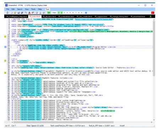Viewport: 158px width, 129px height.
Task: Switch to PE_download.html tab
Action: 138,16
